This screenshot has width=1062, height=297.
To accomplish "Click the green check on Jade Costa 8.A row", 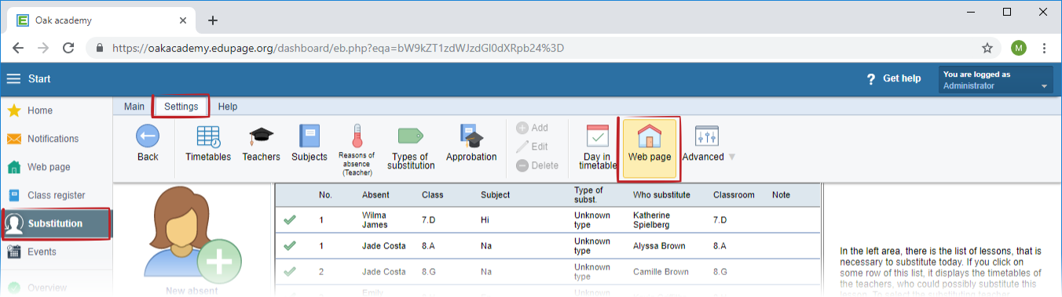I will coord(291,246).
